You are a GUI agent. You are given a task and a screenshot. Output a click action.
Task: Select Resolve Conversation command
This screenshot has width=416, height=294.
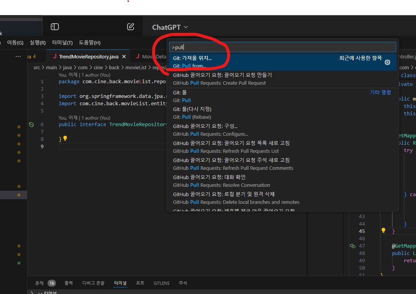coord(283,181)
